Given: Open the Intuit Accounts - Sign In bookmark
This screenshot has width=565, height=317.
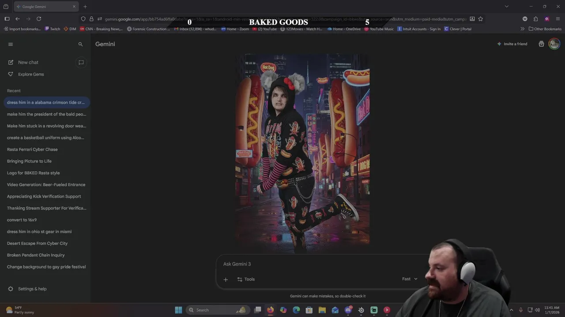Looking at the screenshot, I should [x=419, y=29].
